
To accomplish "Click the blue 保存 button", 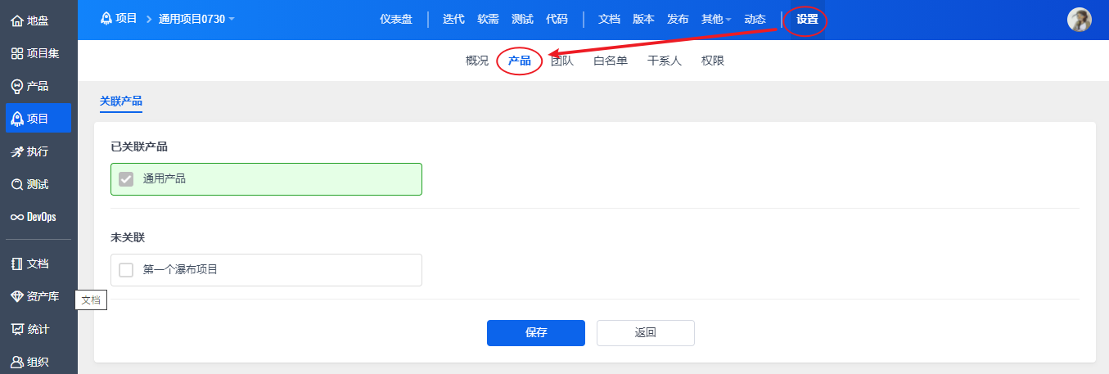I will point(536,333).
